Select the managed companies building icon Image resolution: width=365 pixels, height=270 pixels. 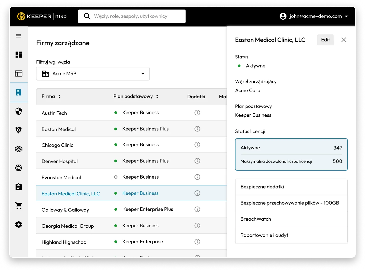tap(19, 92)
